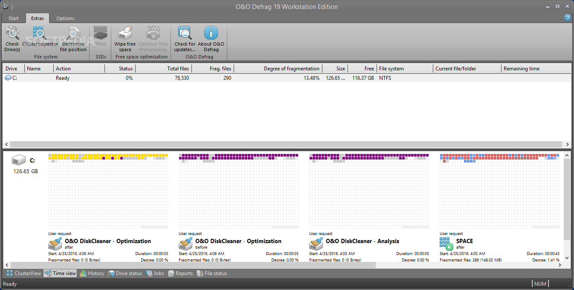Open About O&O Defrag info
Image resolution: width=574 pixels, height=290 pixels.
click(211, 33)
